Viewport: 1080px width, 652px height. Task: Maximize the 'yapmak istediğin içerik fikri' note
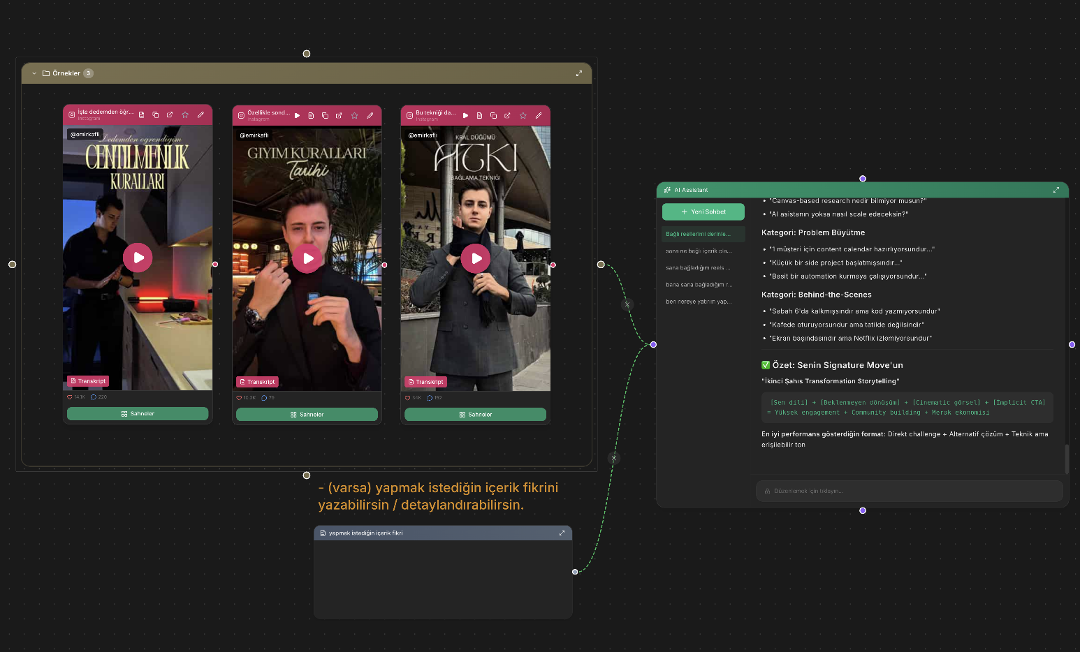(562, 533)
